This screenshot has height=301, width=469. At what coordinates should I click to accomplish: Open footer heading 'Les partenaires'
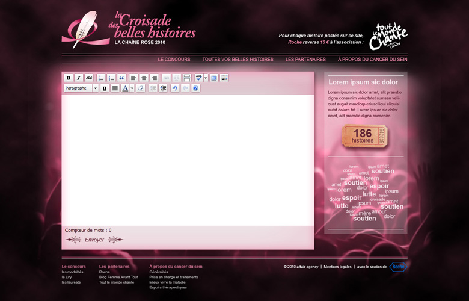(x=114, y=267)
